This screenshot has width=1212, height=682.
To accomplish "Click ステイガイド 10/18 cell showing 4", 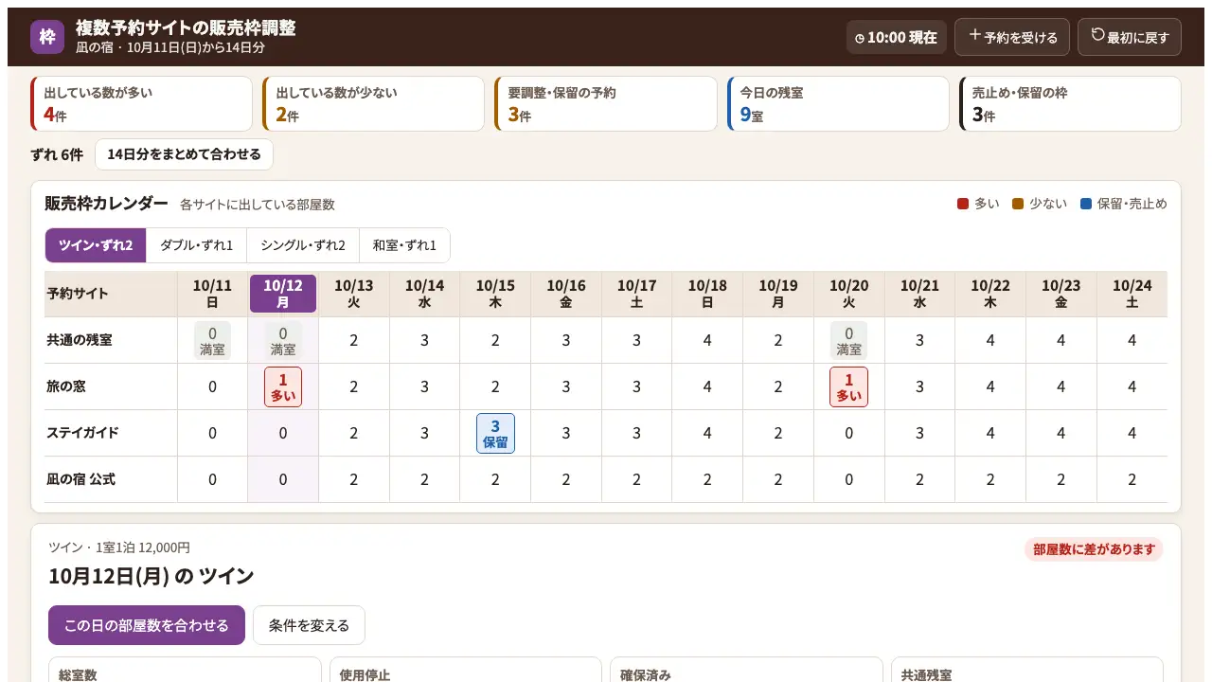I will 707,433.
